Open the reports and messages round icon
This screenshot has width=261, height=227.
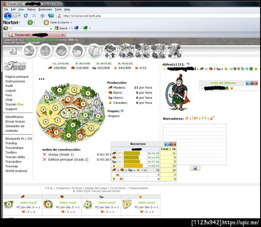click(94, 51)
